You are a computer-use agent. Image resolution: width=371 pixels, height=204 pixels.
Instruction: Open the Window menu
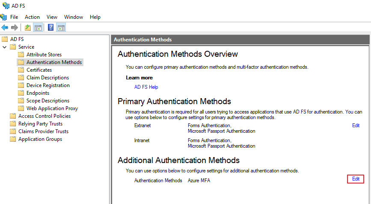[x=74, y=17]
